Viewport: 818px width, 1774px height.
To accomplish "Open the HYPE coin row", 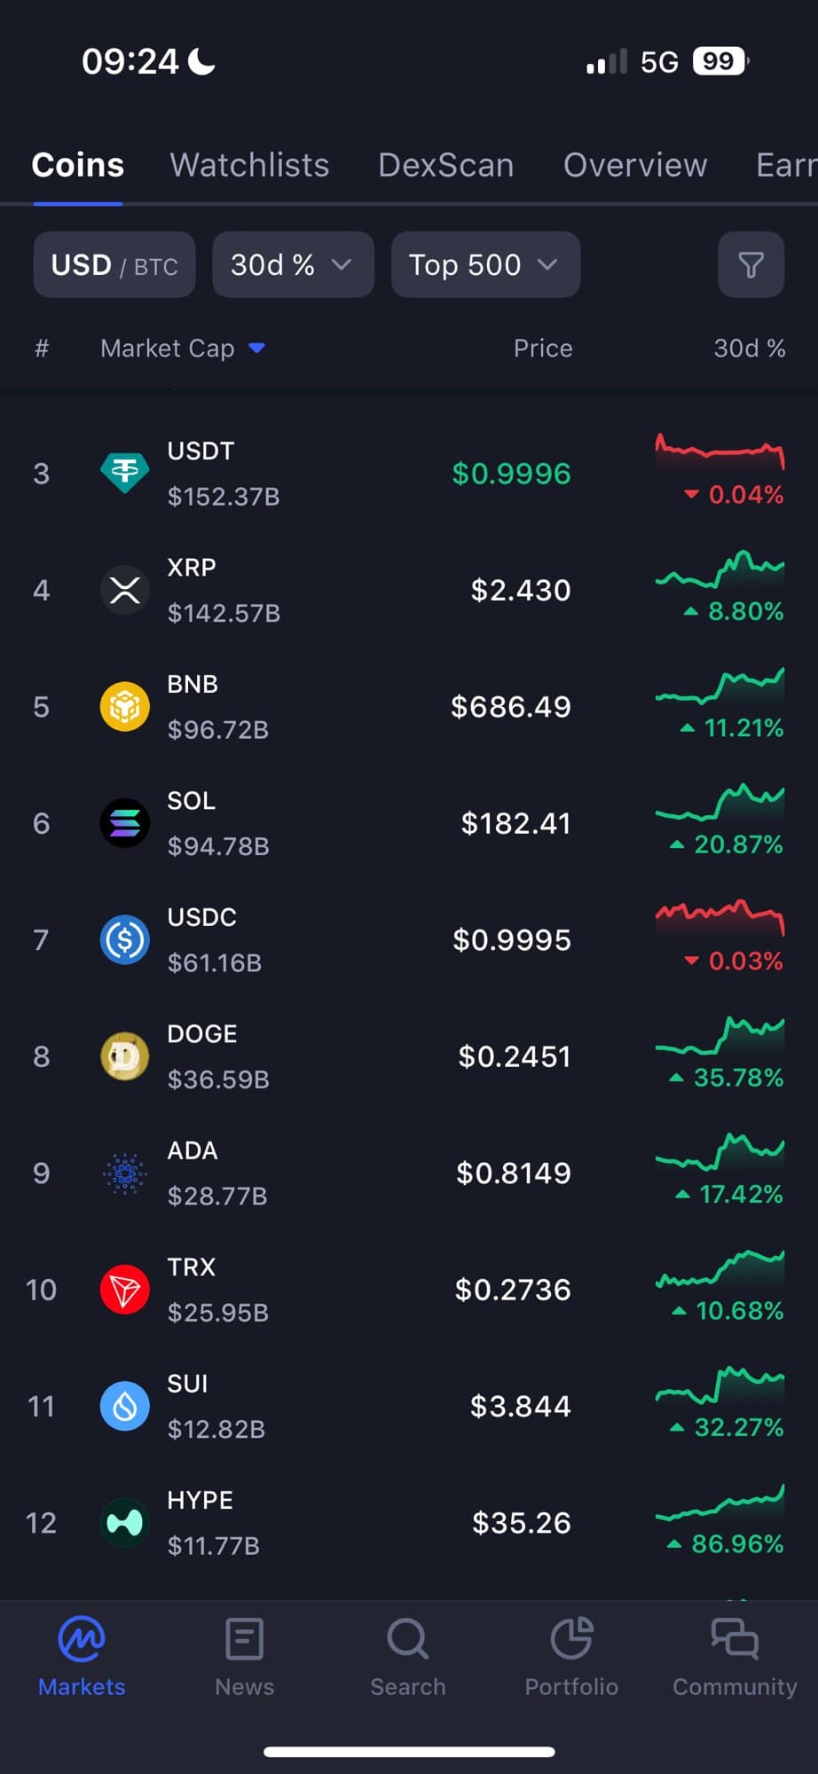I will (355, 1523).
